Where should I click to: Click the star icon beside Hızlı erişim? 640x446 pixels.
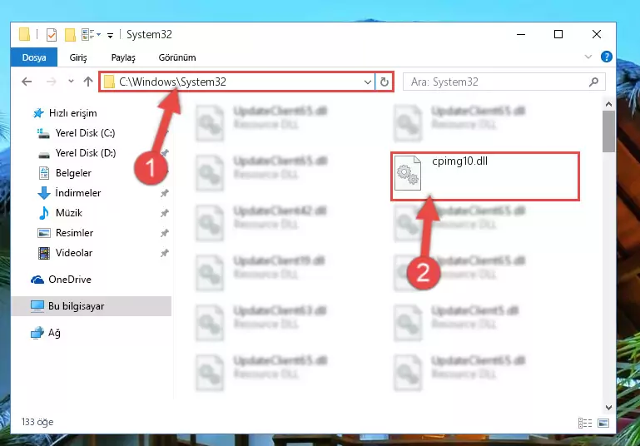click(38, 113)
